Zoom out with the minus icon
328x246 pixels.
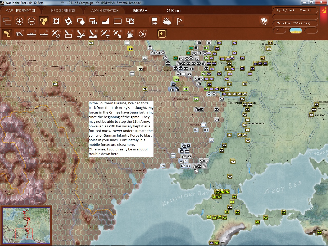pyautogui.click(x=32, y=21)
